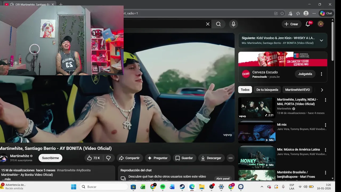Select the Todos filter chip

[x=245, y=90]
